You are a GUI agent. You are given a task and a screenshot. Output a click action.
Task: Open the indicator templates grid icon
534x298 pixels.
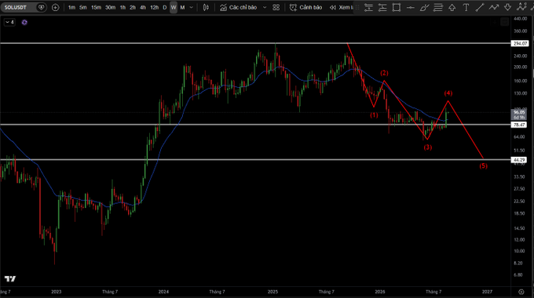276,7
